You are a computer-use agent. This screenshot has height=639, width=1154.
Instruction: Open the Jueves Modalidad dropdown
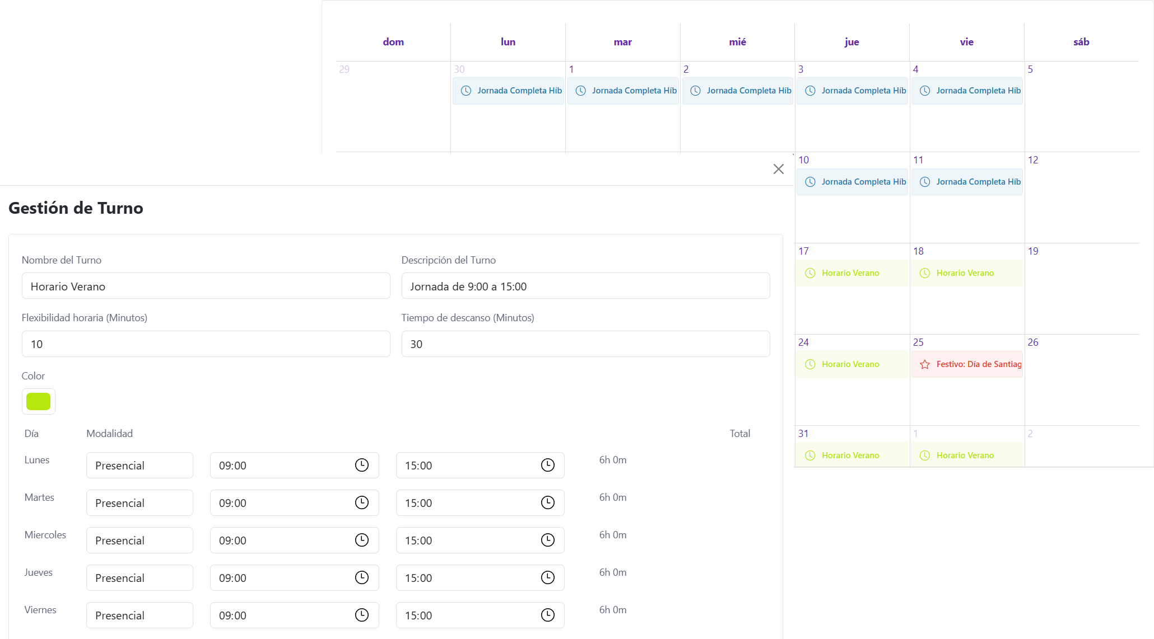click(x=139, y=577)
